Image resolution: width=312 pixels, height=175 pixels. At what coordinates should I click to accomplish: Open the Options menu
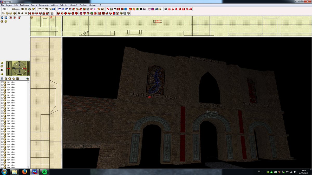[93, 5]
